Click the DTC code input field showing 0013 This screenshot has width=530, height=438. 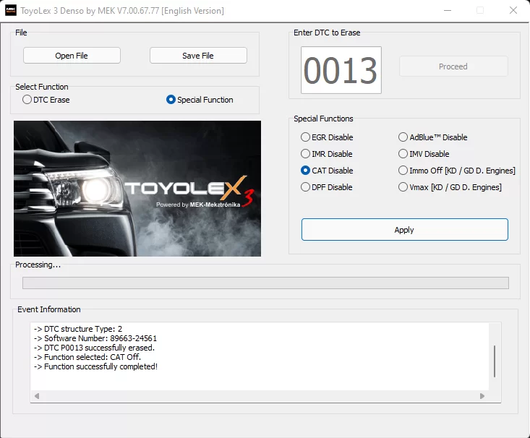(341, 70)
